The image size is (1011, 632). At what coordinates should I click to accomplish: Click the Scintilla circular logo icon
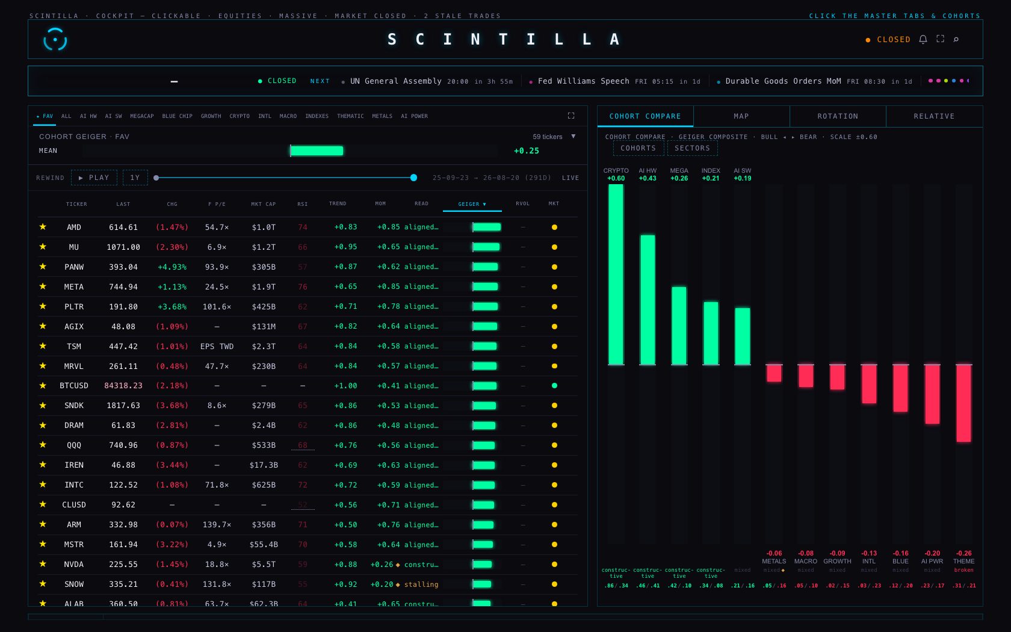pyautogui.click(x=55, y=40)
